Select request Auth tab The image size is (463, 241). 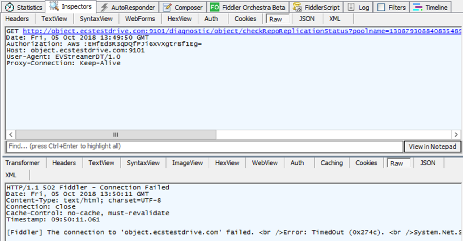pos(211,19)
